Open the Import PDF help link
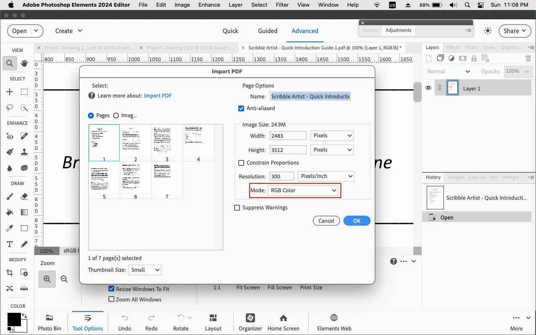Viewport: 536px width, 335px height. click(158, 95)
